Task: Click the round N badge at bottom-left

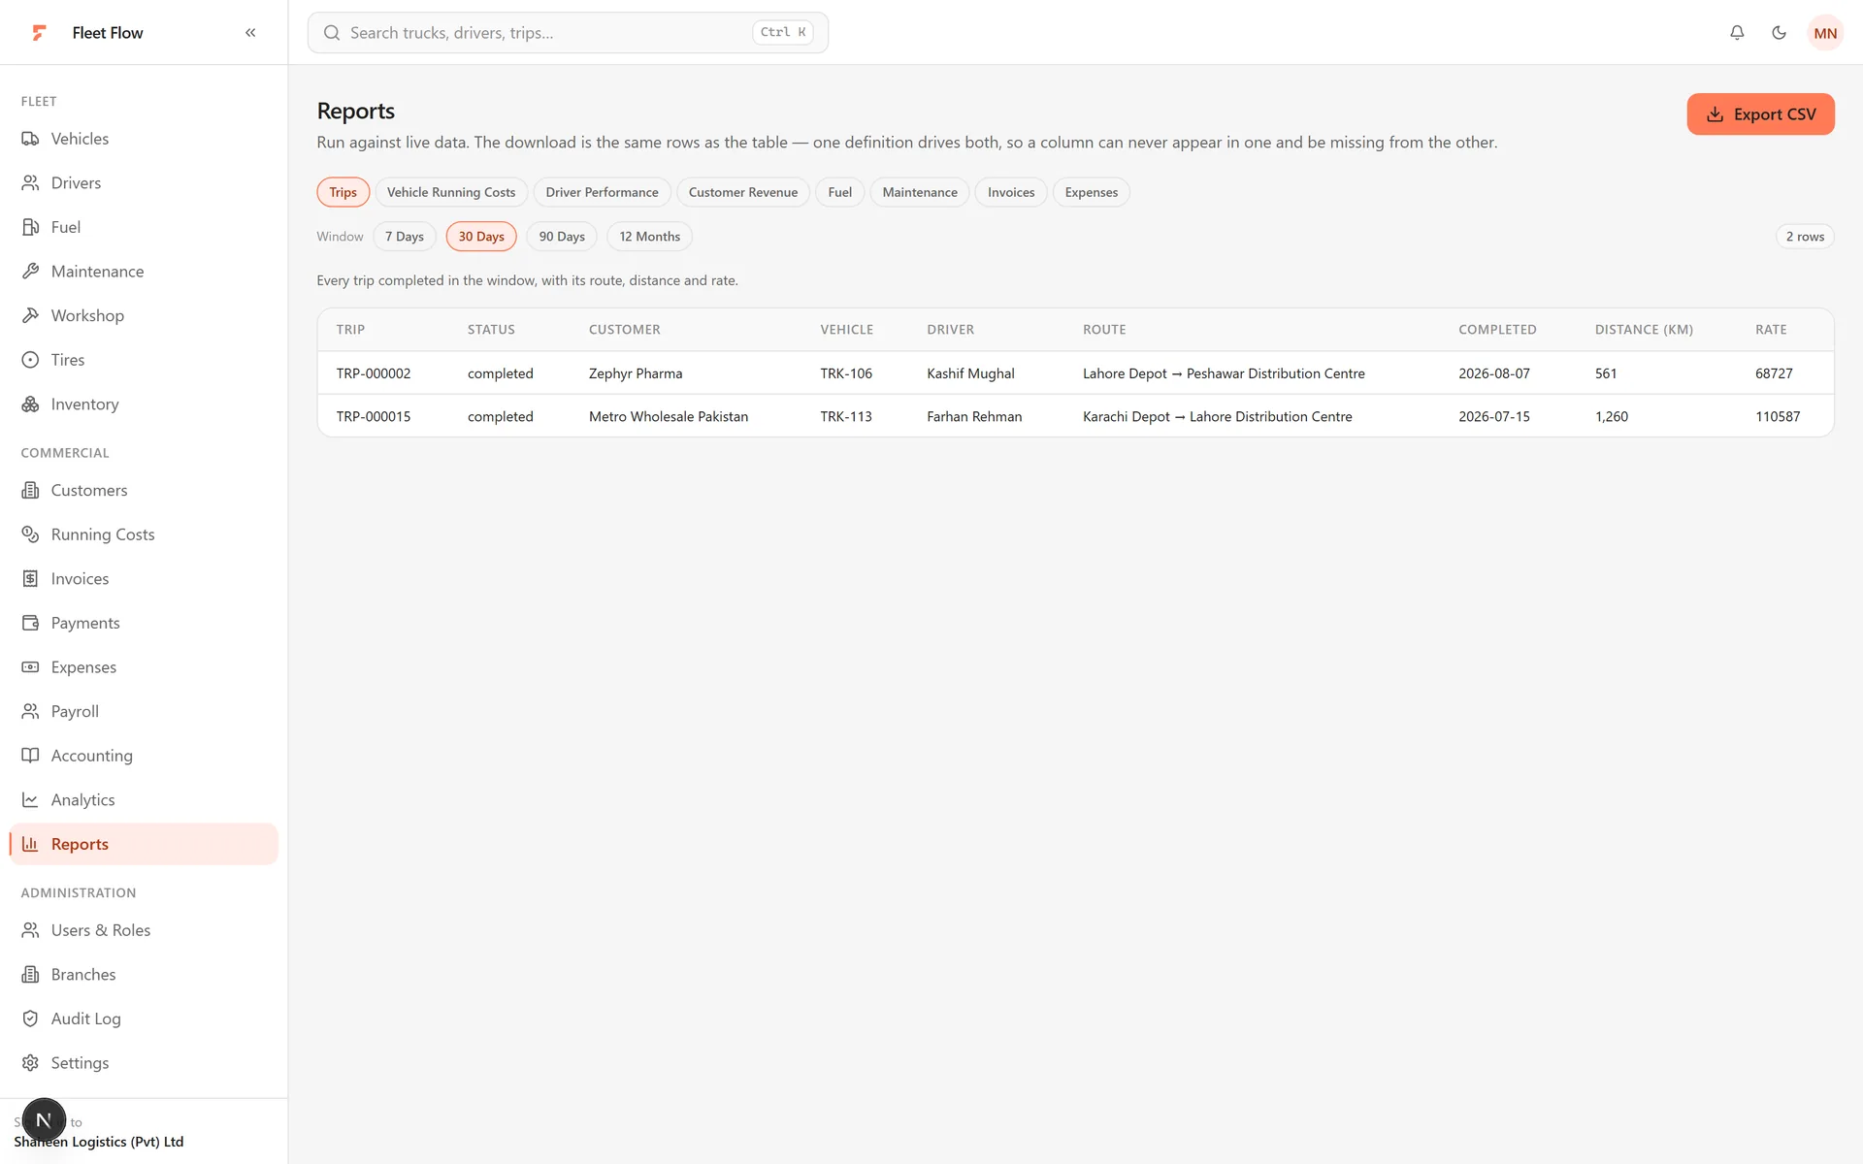Action: 44,1120
